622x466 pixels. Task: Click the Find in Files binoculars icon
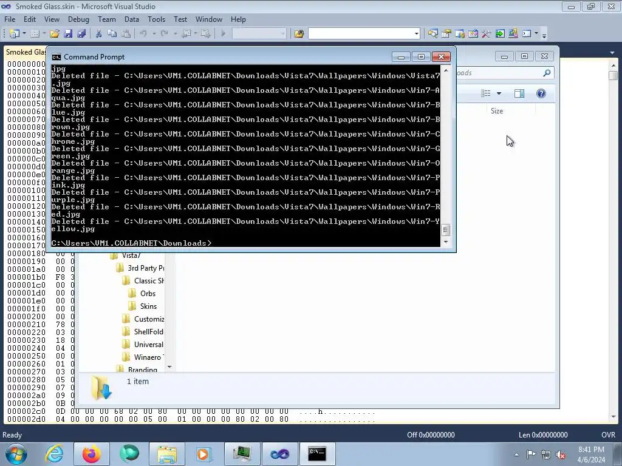pos(299,34)
